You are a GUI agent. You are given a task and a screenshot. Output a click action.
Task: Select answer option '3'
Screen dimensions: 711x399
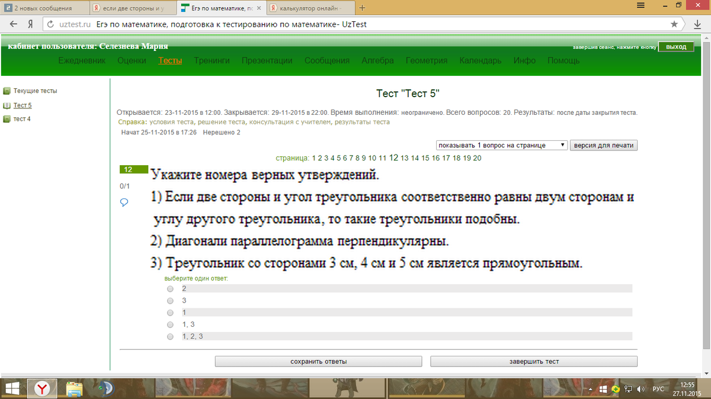(x=170, y=301)
